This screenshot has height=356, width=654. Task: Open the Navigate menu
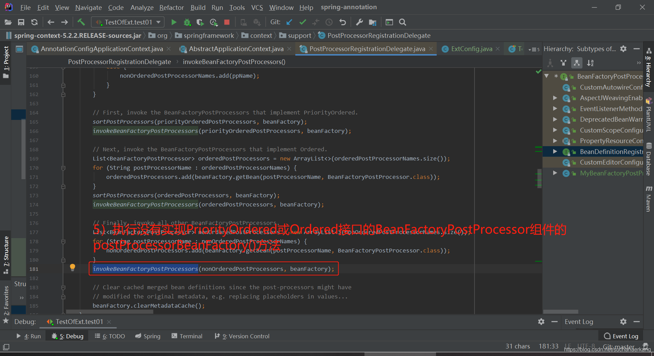pyautogui.click(x=89, y=7)
